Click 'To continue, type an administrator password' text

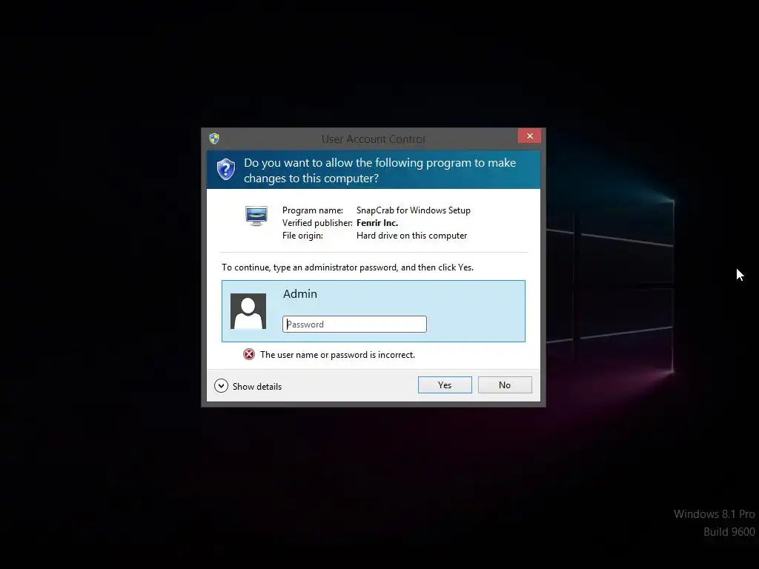(348, 267)
